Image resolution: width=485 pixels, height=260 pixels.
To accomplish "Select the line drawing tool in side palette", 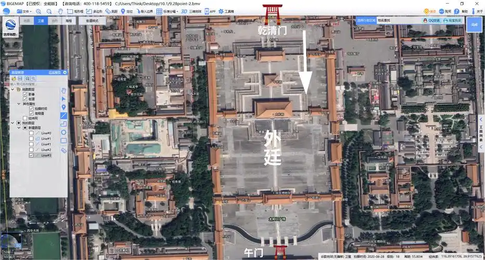I will pyautogui.click(x=63, y=115).
